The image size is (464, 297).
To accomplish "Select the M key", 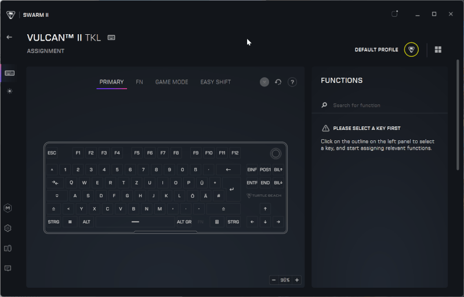I will [x=159, y=209].
